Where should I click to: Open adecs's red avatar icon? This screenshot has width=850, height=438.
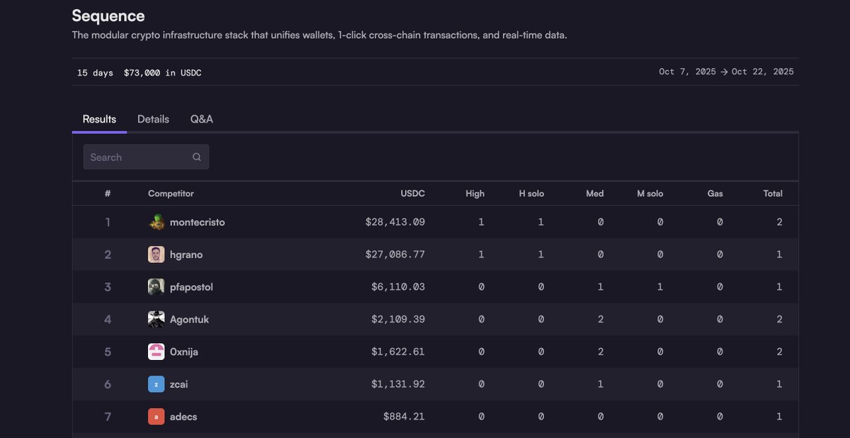(x=156, y=417)
